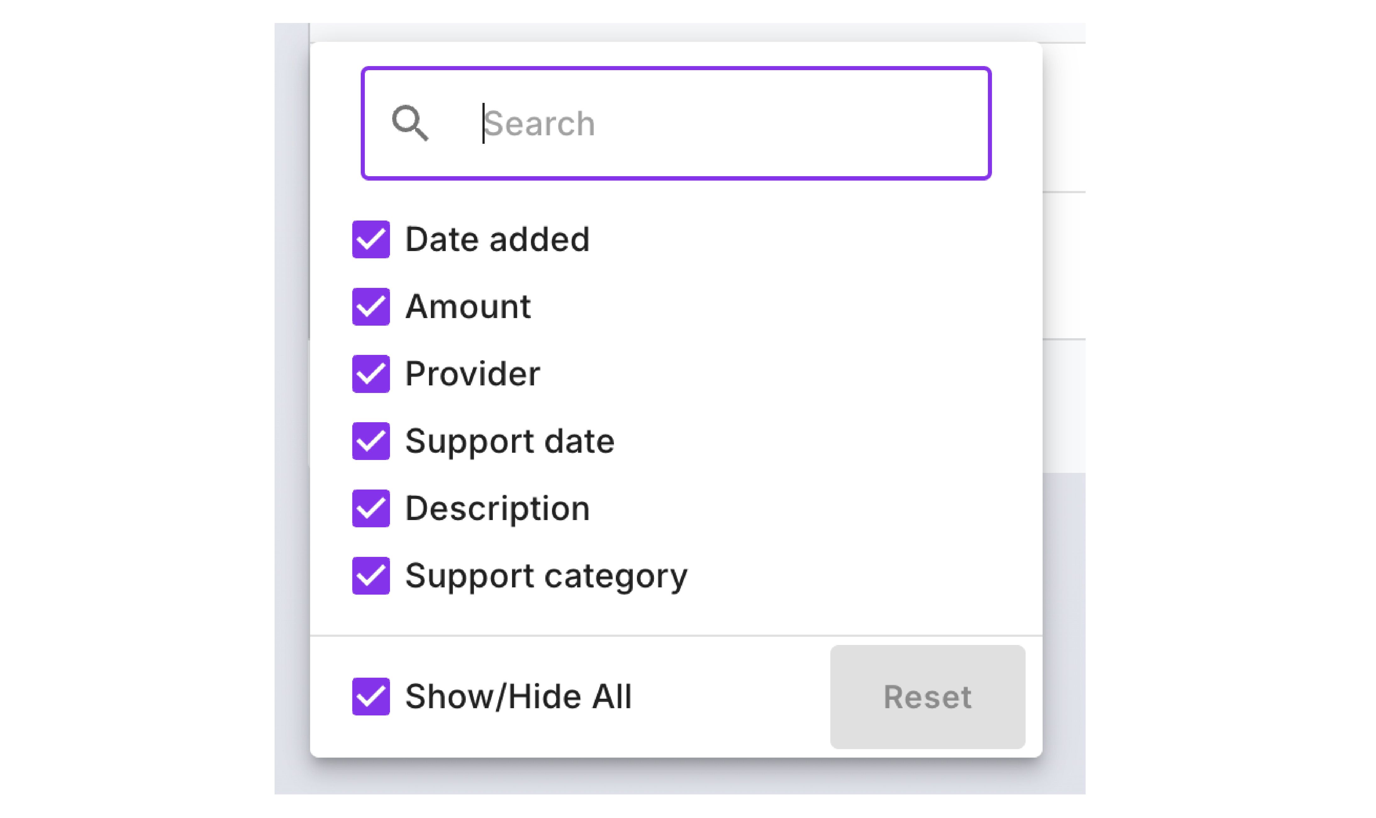Click the Search placeholder text
The width and height of the screenshot is (1376, 818).
click(539, 123)
